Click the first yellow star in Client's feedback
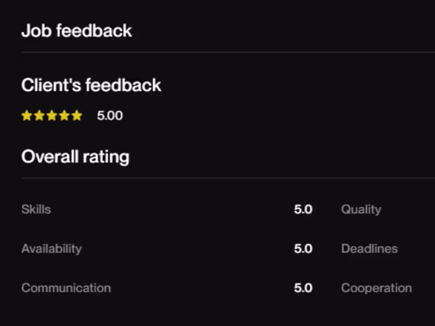Screen dimensions: 435x326 click(x=27, y=116)
